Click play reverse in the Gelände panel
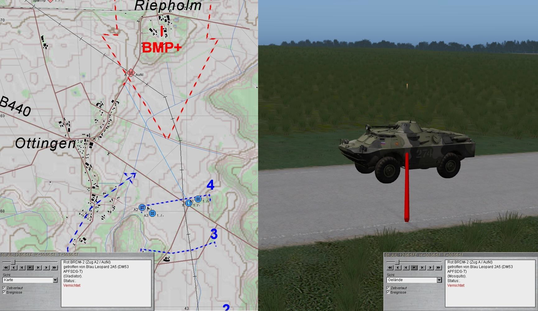538x311 pixels. [398, 267]
